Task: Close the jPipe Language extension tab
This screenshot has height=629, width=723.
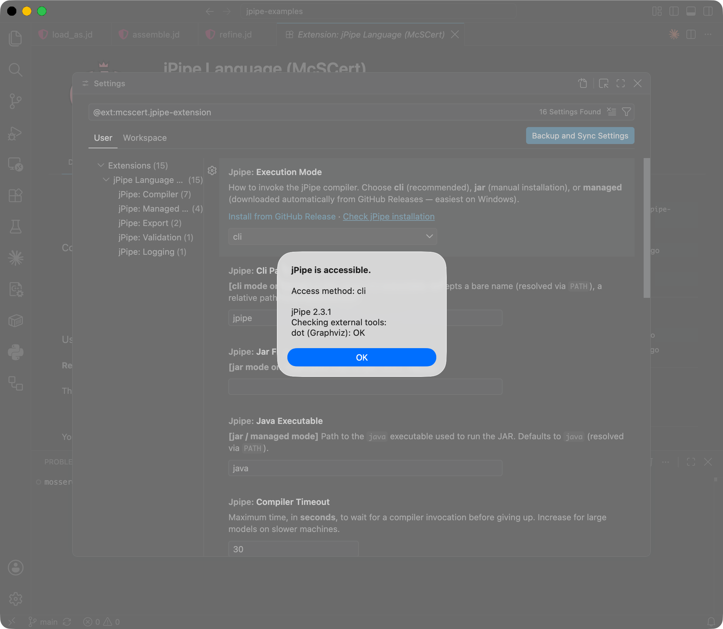Action: point(455,34)
